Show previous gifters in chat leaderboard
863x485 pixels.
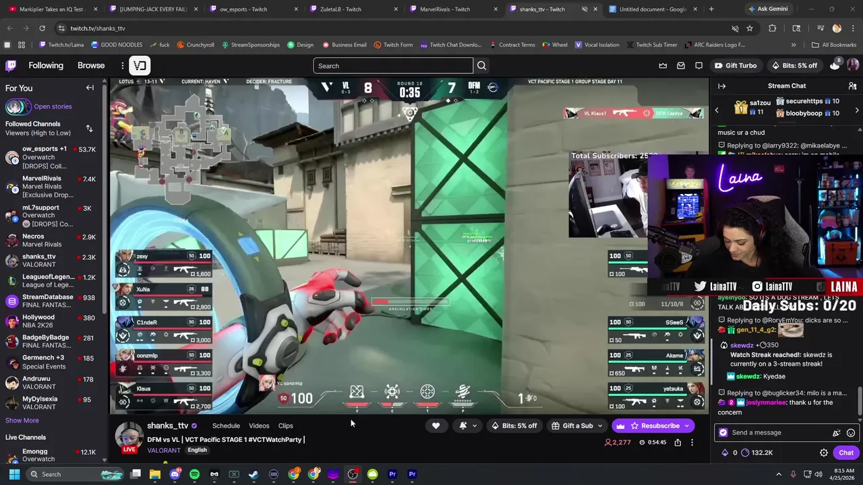point(717,110)
